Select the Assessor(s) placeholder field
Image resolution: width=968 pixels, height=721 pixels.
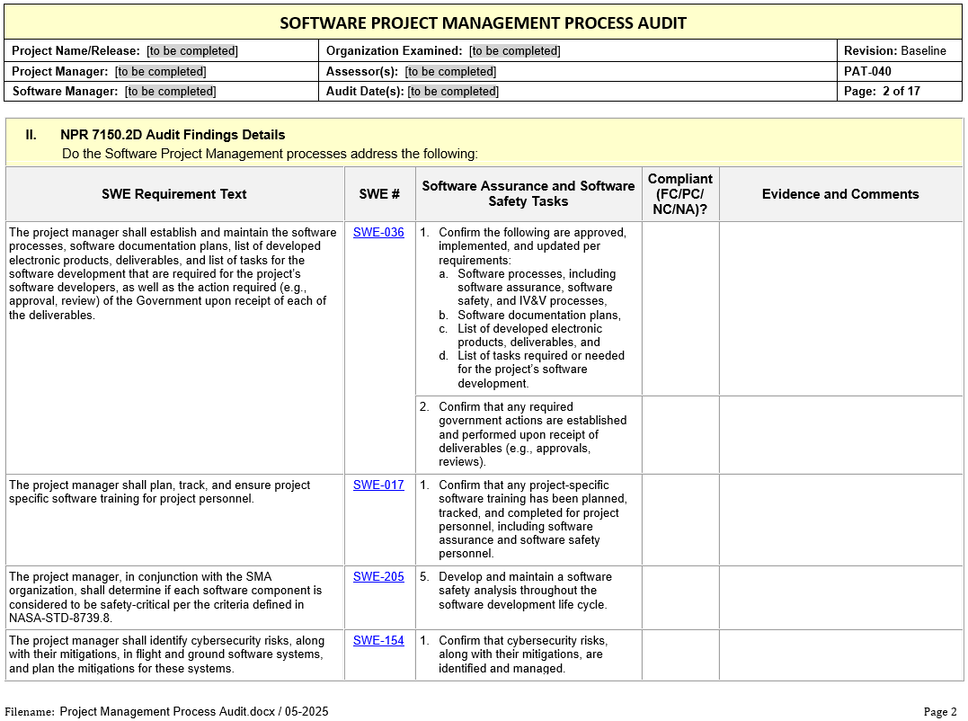click(450, 72)
